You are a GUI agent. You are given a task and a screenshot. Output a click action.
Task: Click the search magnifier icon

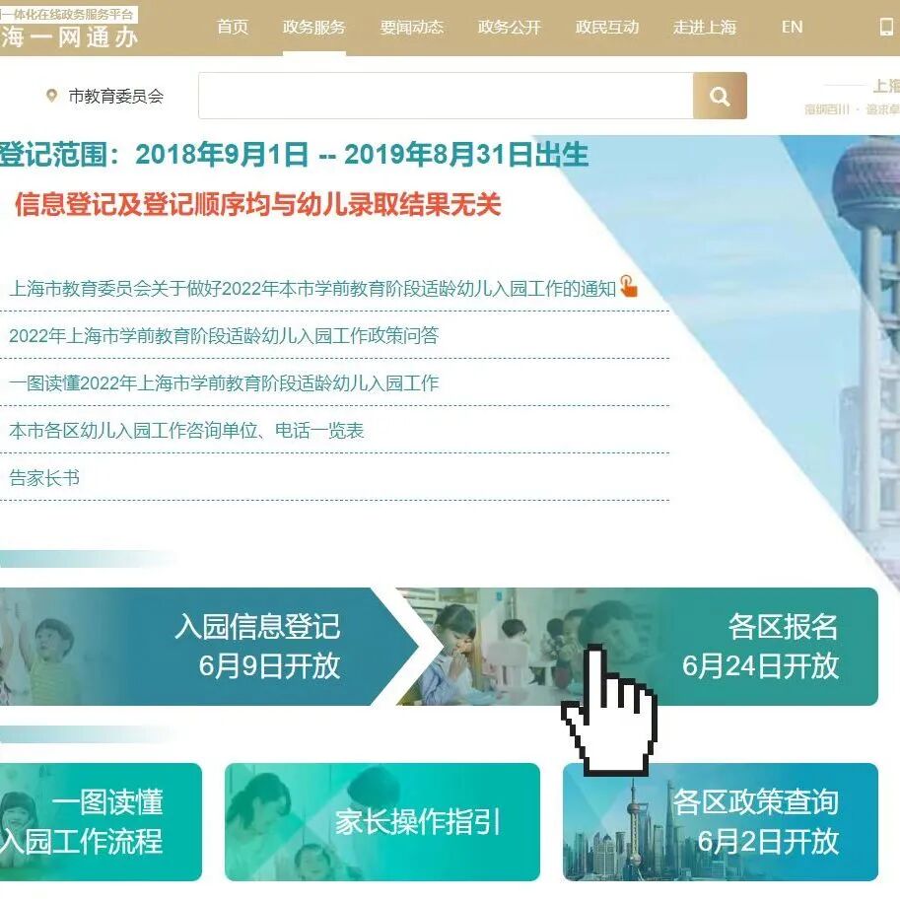click(x=719, y=96)
